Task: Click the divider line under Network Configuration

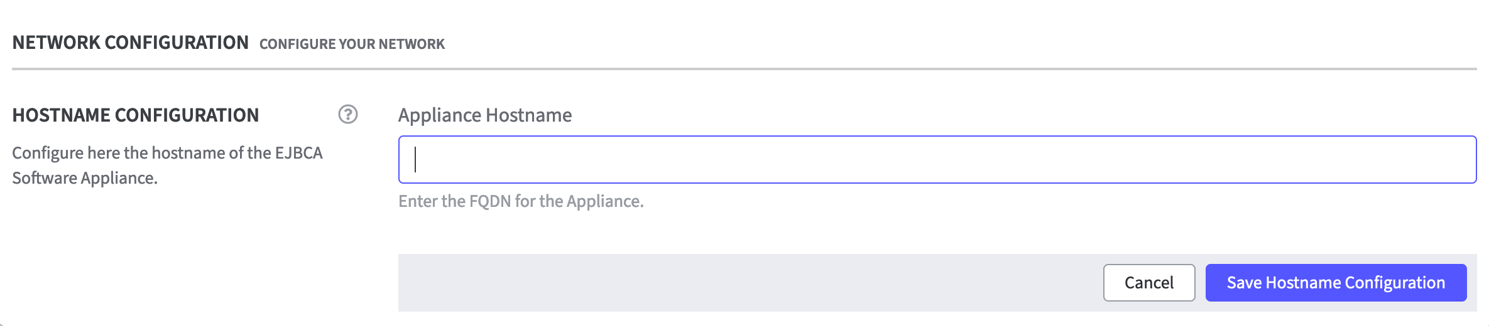Action: click(x=744, y=68)
